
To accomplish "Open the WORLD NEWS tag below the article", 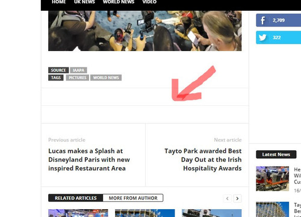I will (106, 78).
